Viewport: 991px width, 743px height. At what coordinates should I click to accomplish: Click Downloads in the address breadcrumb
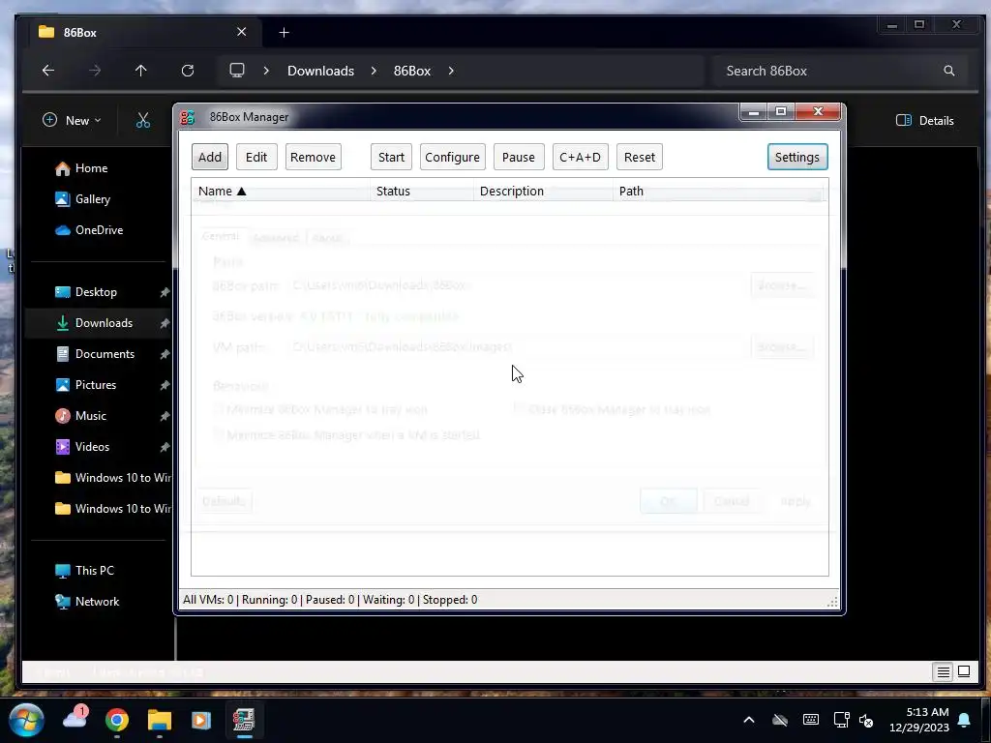[320, 71]
